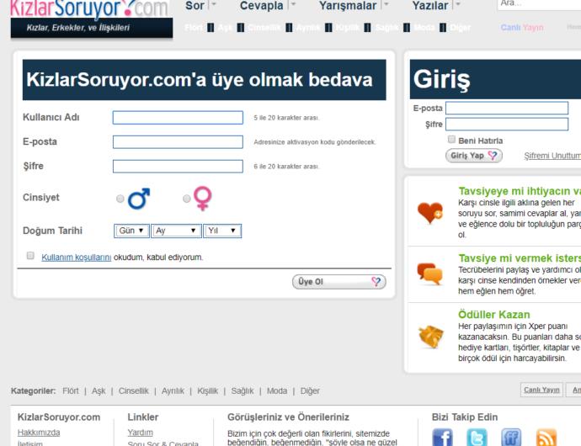581x446 pixels.
Task: Open the Ay birth month dropdown
Action: [176, 231]
